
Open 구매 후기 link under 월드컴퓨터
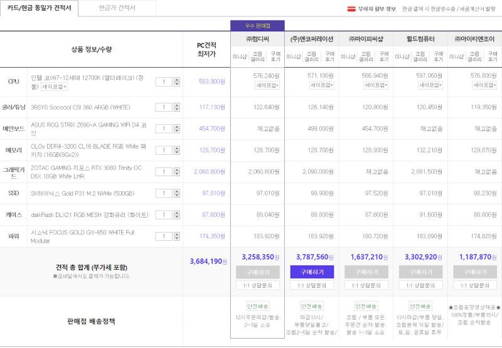[438, 56]
